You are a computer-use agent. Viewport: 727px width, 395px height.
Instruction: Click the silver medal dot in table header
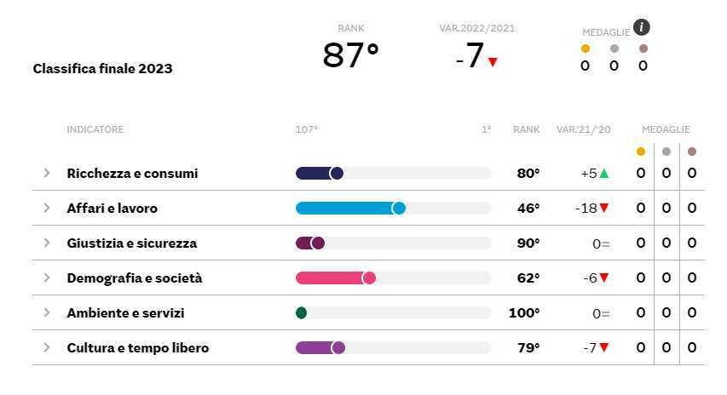click(666, 152)
